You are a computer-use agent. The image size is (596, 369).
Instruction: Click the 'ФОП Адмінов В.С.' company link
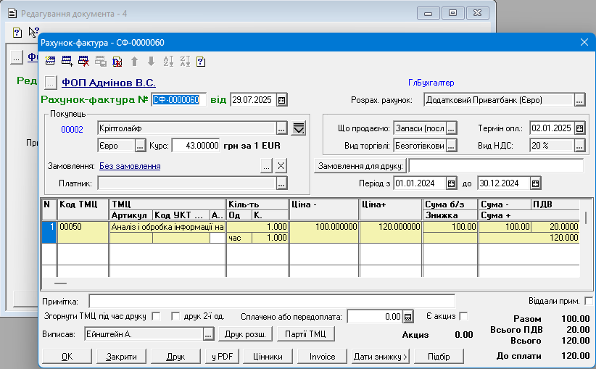tap(109, 83)
